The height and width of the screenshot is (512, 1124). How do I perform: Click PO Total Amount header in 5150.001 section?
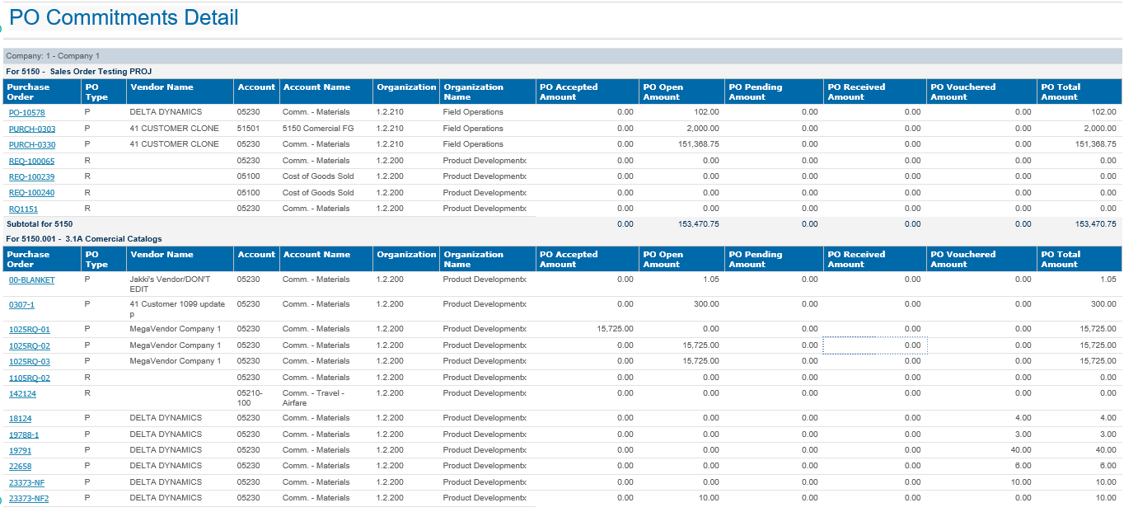click(1061, 260)
